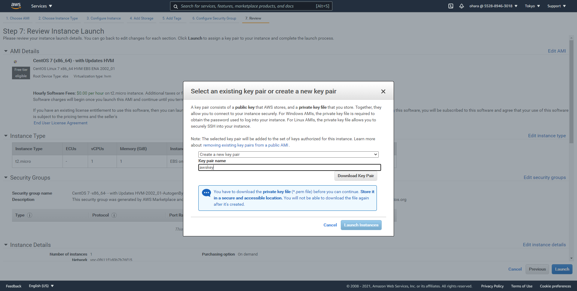Close the key pair dialog with X
The width and height of the screenshot is (577, 291).
[x=383, y=91]
